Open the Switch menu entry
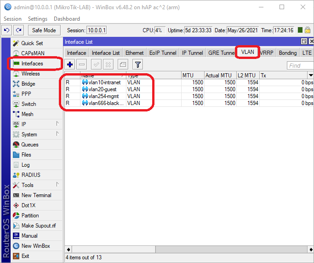The width and height of the screenshot is (314, 263). 37,104
